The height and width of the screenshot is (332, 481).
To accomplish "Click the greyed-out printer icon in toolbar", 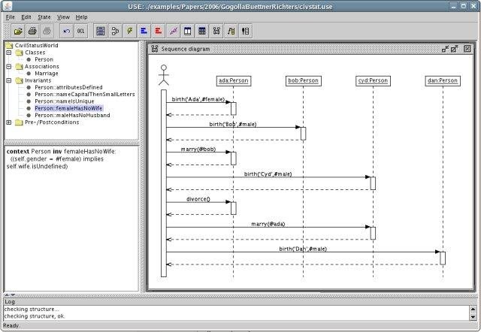I will pos(47,31).
